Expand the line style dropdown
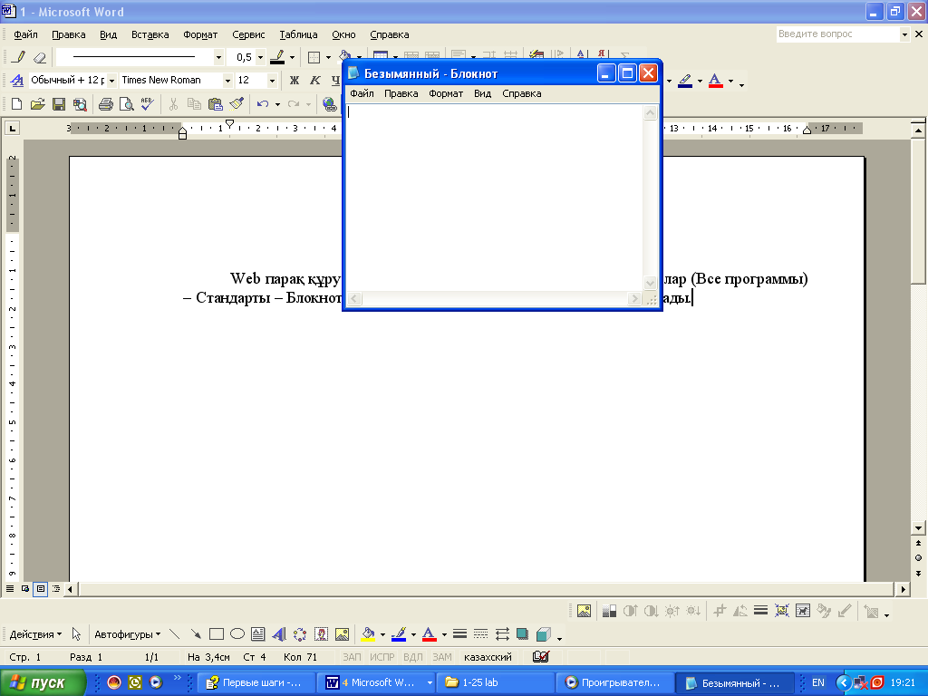Screen dimensions: 928x696 click(x=218, y=57)
